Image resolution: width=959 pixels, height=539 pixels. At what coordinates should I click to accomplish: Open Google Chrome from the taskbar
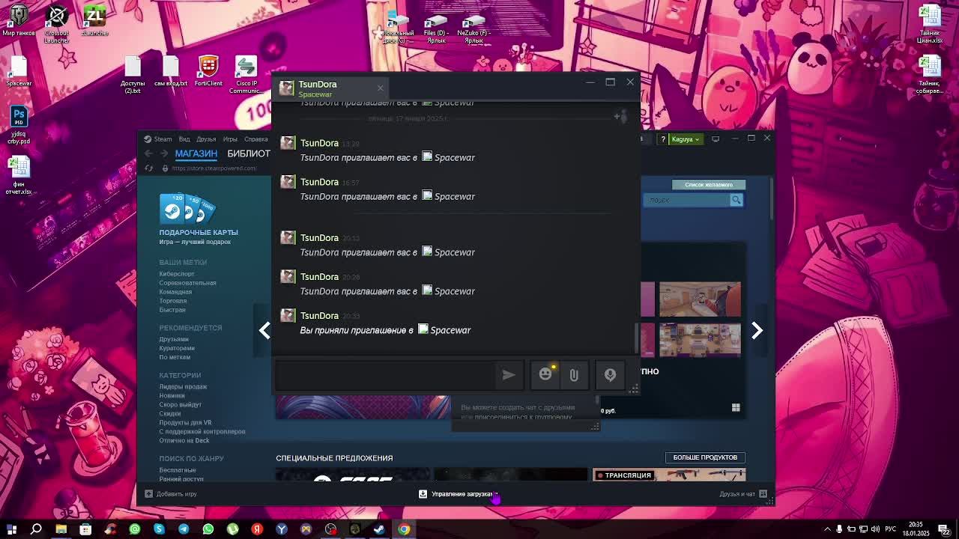coord(404,529)
